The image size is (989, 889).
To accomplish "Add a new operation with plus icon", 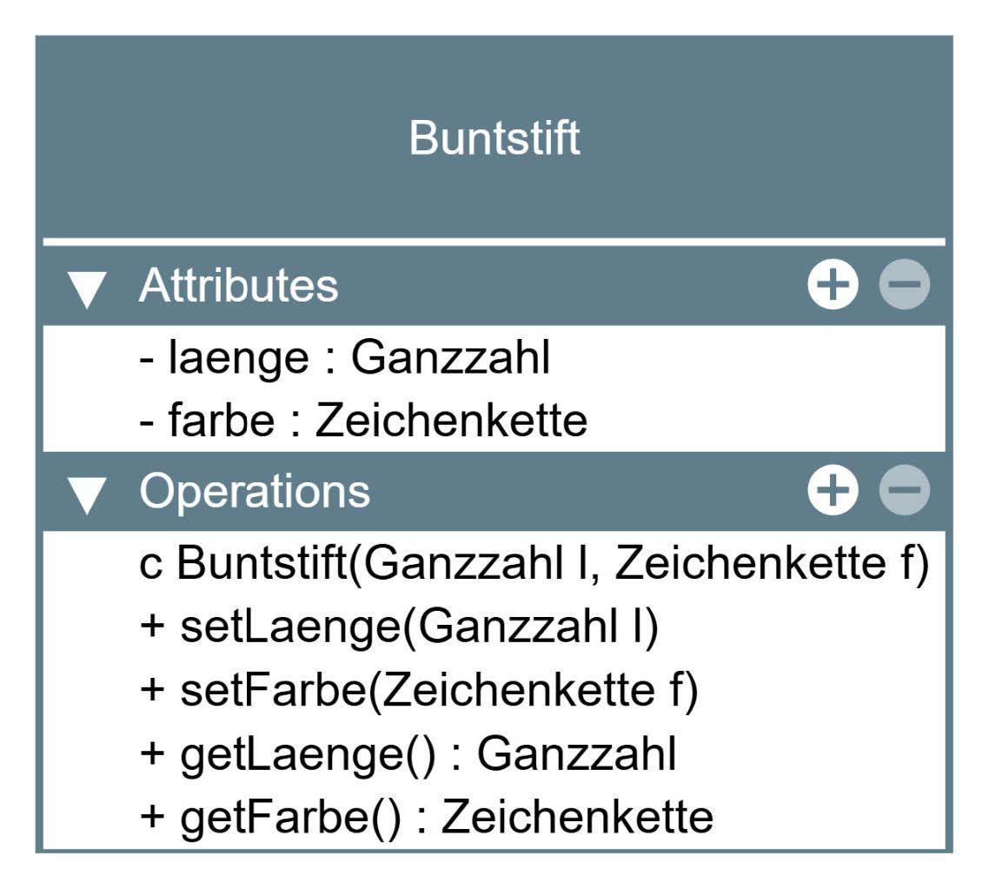I will point(833,491).
